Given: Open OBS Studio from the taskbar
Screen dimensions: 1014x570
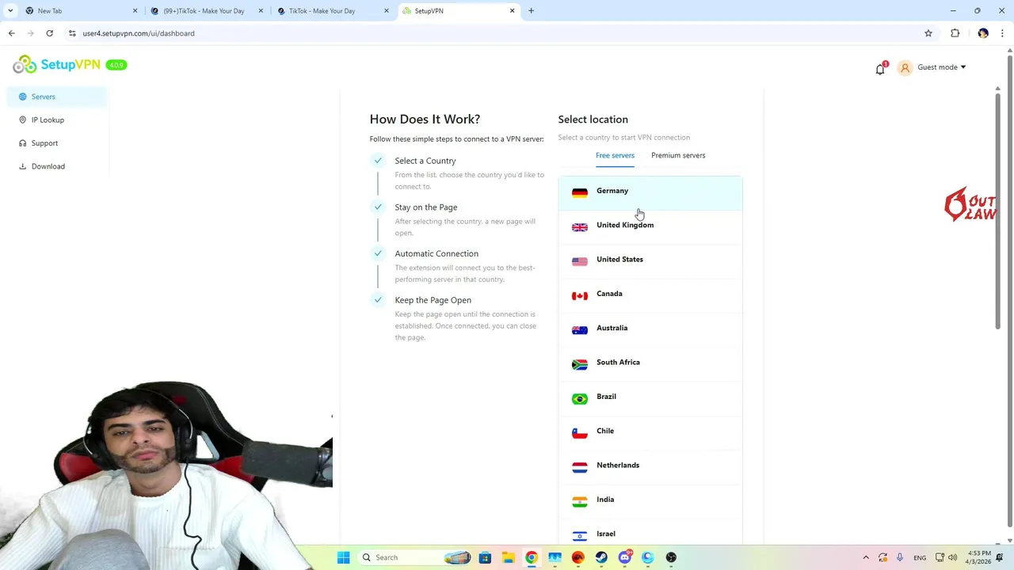Looking at the screenshot, I should [671, 558].
